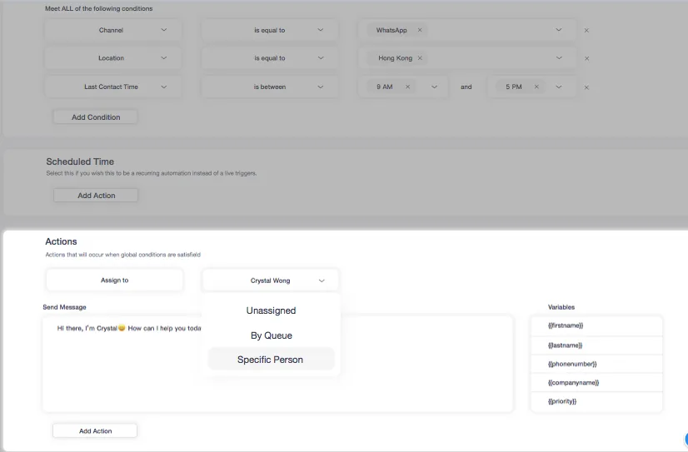Click Add Action below Send Message box

pos(95,431)
